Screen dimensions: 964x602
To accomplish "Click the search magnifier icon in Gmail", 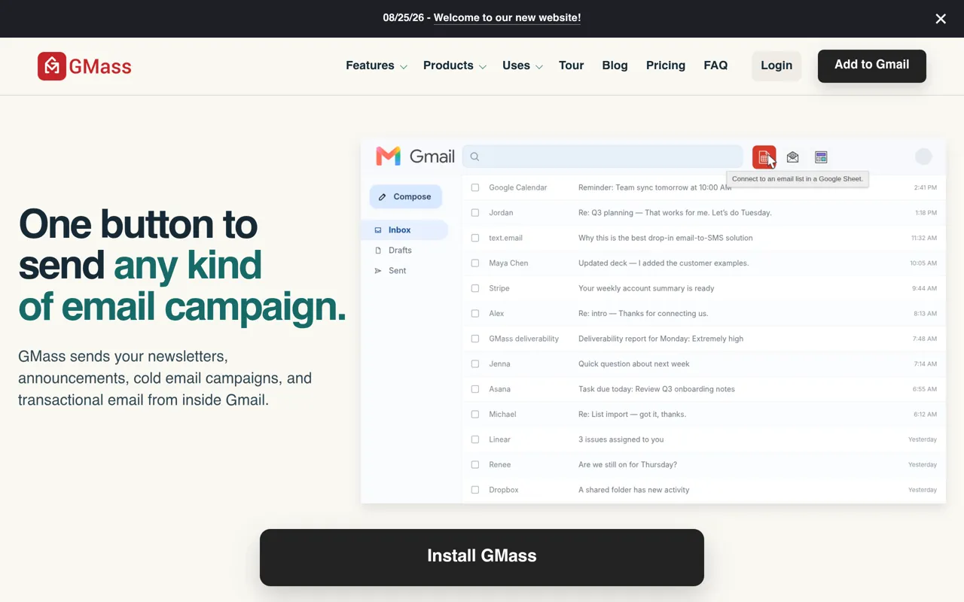I will click(474, 157).
